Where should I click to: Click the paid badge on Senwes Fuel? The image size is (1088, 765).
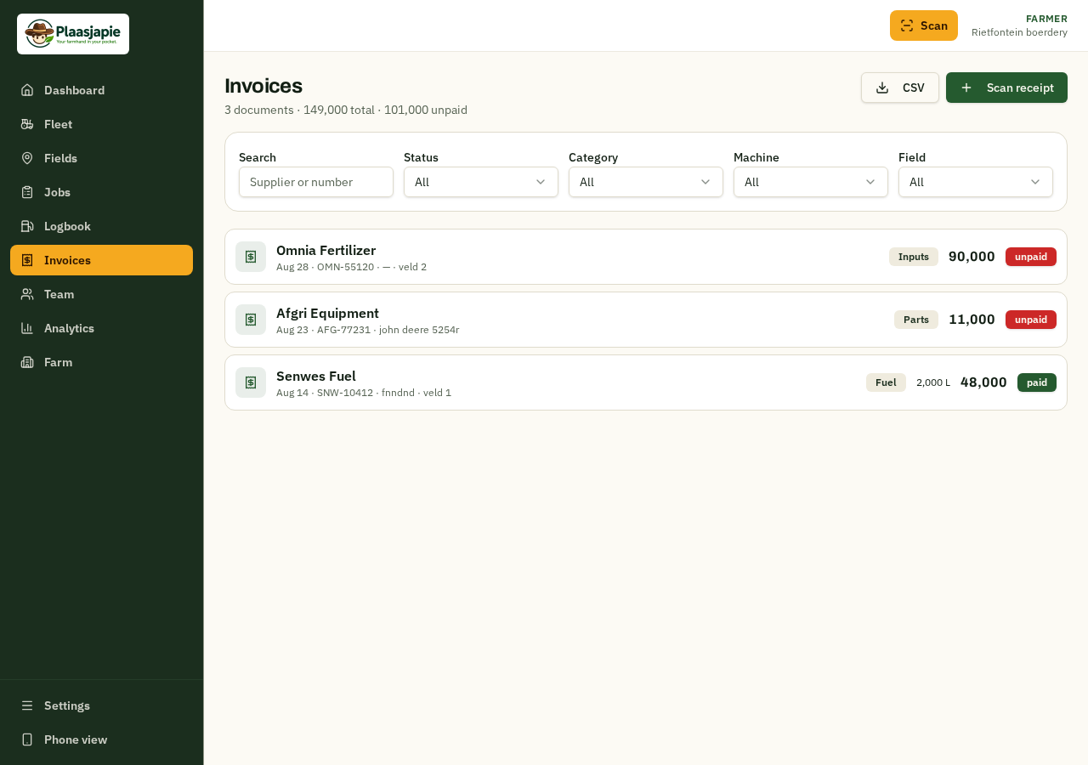pyautogui.click(x=1037, y=382)
